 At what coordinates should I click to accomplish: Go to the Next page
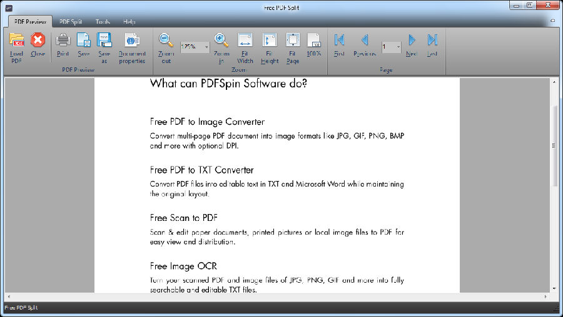coord(412,41)
